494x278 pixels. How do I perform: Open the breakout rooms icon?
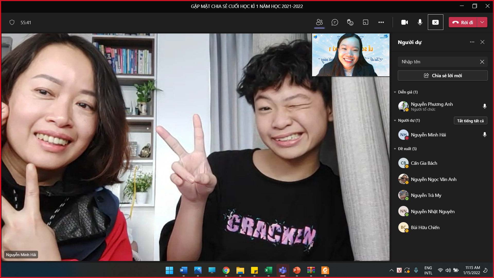coord(366,22)
